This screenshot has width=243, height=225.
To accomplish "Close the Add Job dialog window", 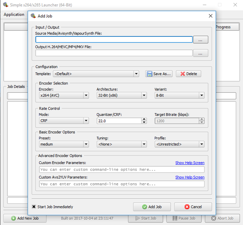I will point(211,16).
